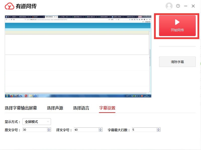
Task: Click the 译文字号 input field
Action: (x=86, y=130)
